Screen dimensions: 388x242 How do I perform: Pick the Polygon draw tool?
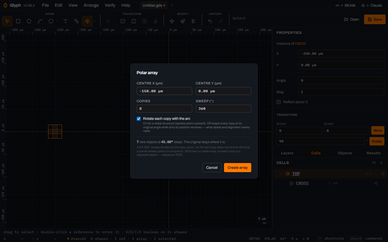point(29,21)
